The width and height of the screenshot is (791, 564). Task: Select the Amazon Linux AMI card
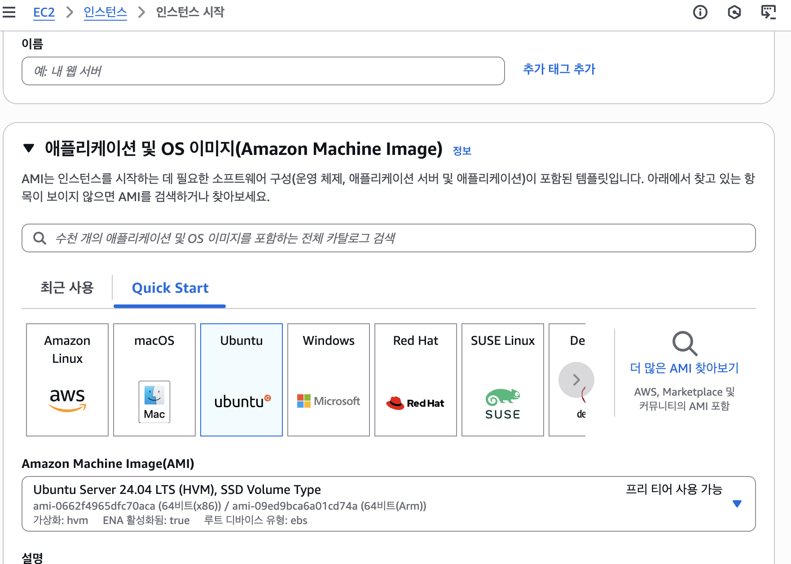[x=67, y=379]
